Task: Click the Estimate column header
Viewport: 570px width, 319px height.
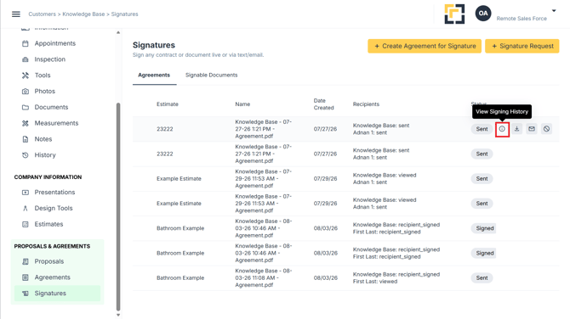Action: pos(168,104)
